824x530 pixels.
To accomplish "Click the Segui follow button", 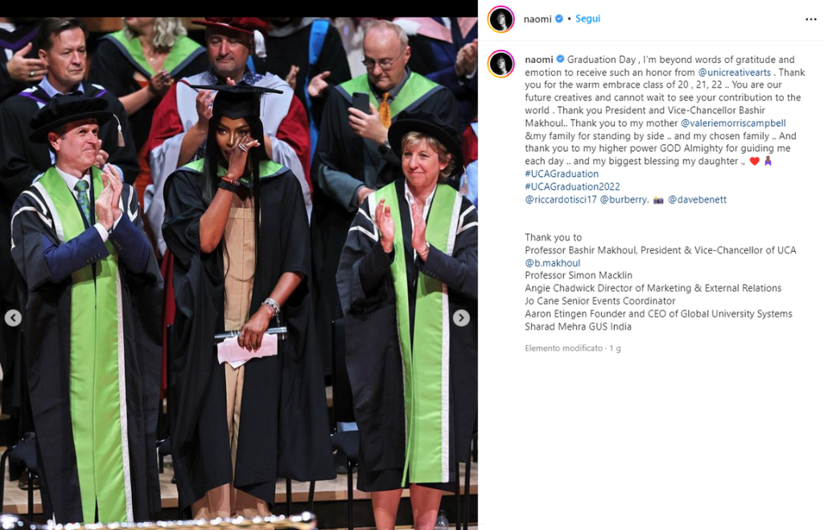I will [x=587, y=18].
